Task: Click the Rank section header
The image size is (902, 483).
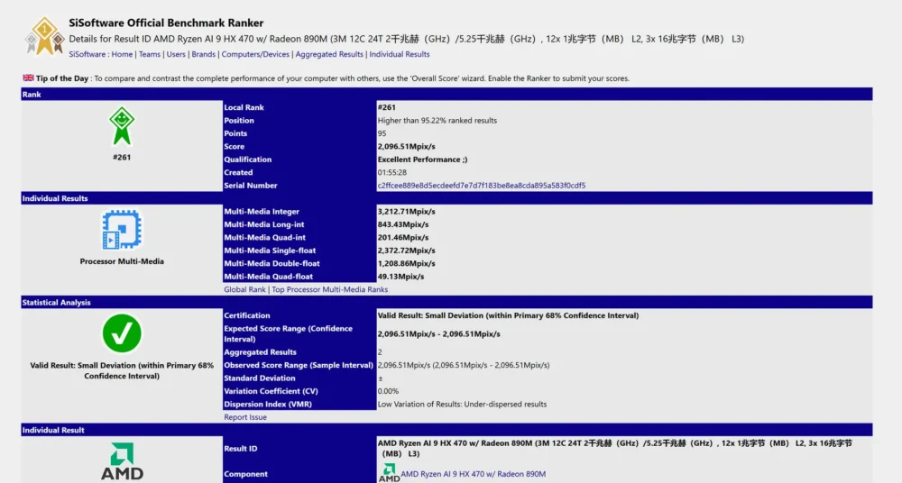Action: click(447, 95)
